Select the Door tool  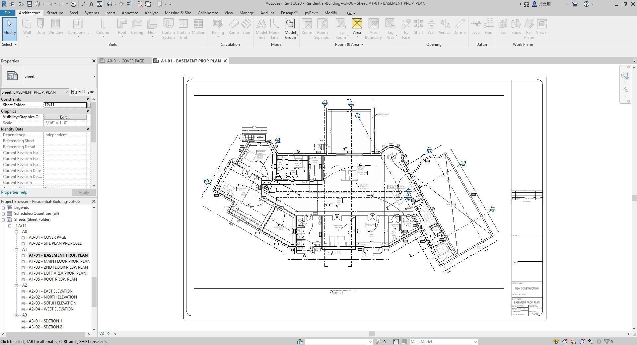(x=41, y=27)
